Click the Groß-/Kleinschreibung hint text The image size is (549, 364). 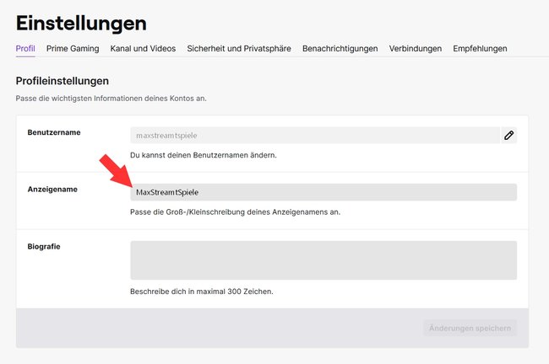point(236,212)
